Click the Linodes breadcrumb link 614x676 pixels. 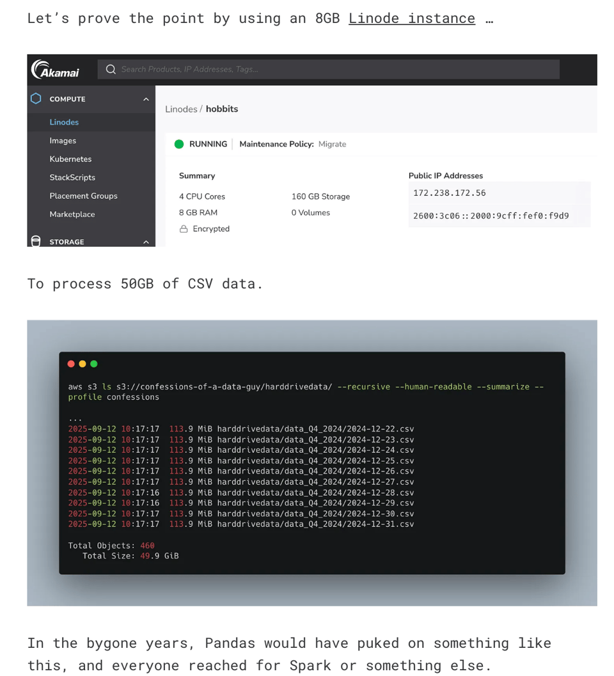click(x=181, y=109)
